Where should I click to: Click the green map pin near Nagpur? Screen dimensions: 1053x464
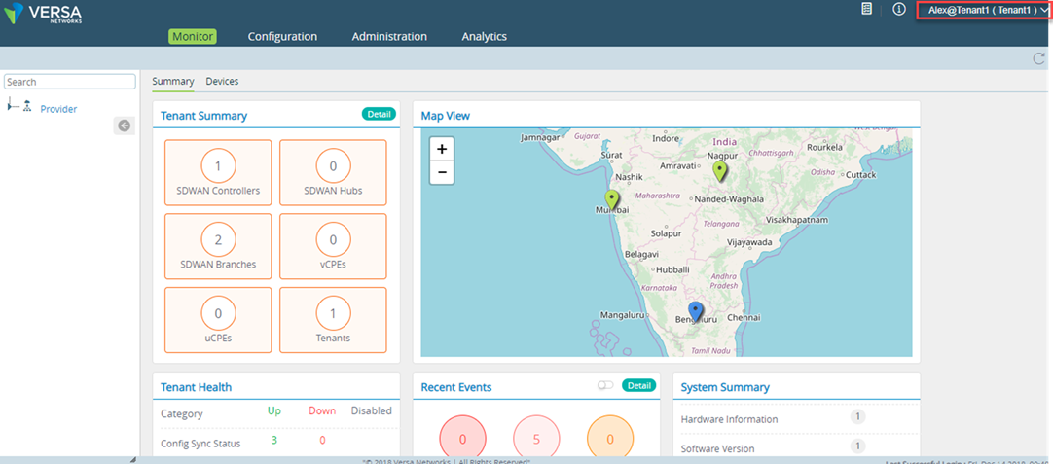point(720,172)
